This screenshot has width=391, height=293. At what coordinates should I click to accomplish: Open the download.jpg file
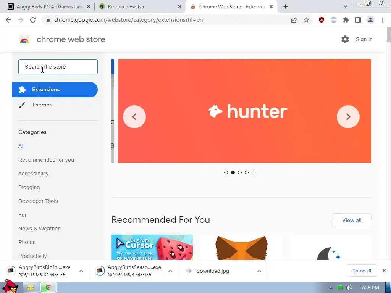(212, 271)
